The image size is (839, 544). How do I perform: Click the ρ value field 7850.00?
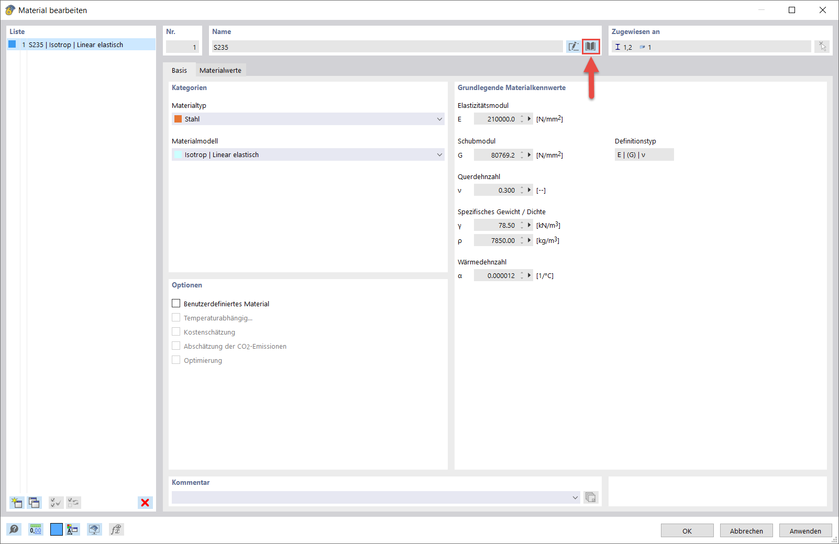[x=495, y=240]
